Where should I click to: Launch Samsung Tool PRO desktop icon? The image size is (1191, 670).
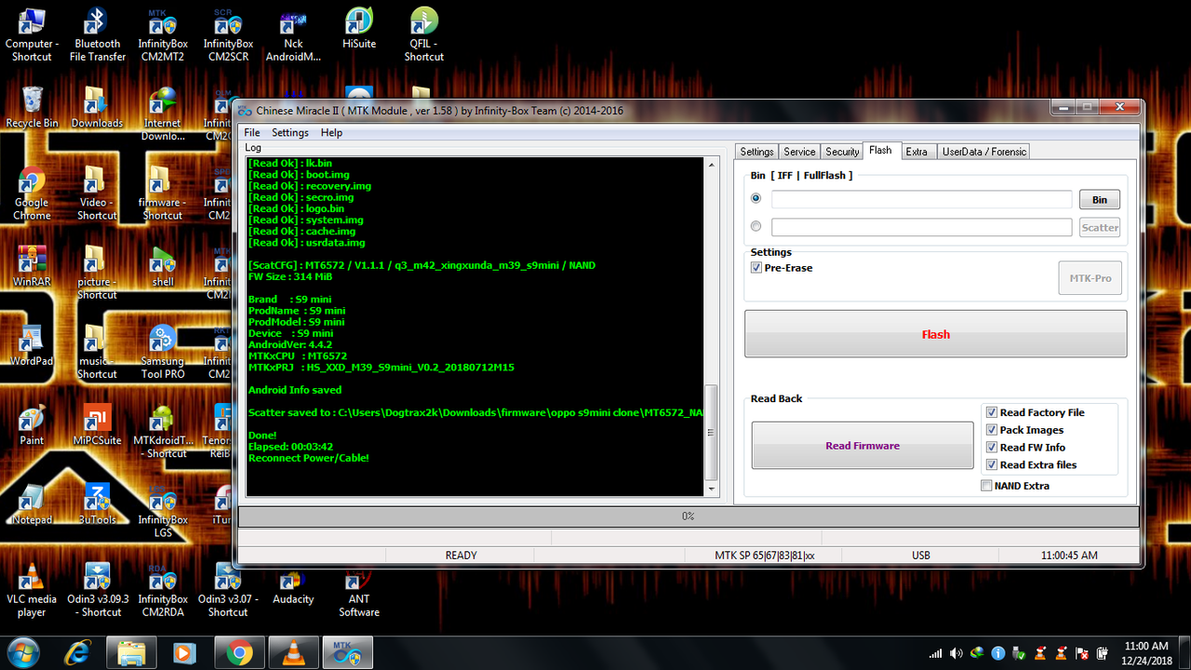pyautogui.click(x=163, y=352)
